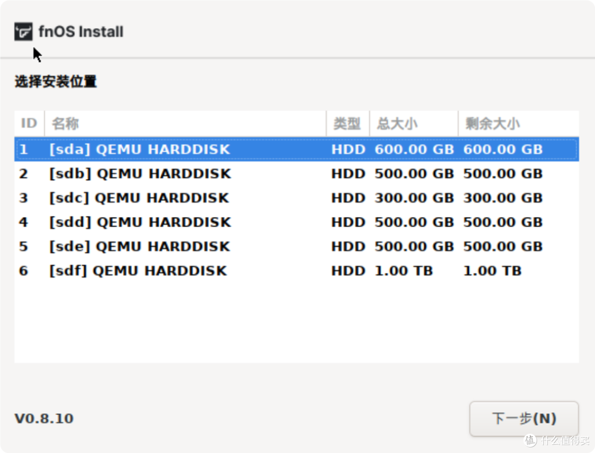
Task: Click the fnOS Install title text
Action: [81, 32]
